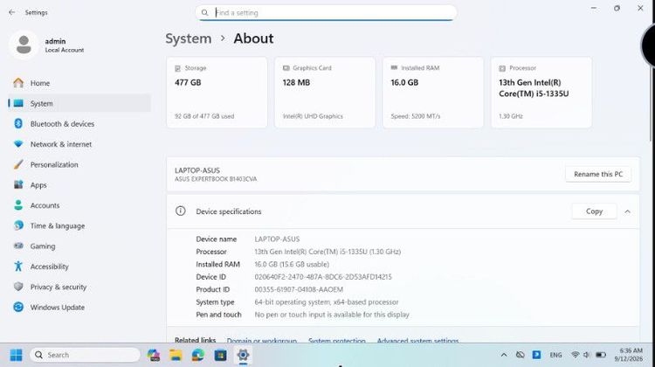
Task: Open Personalization settings
Action: coord(79,164)
